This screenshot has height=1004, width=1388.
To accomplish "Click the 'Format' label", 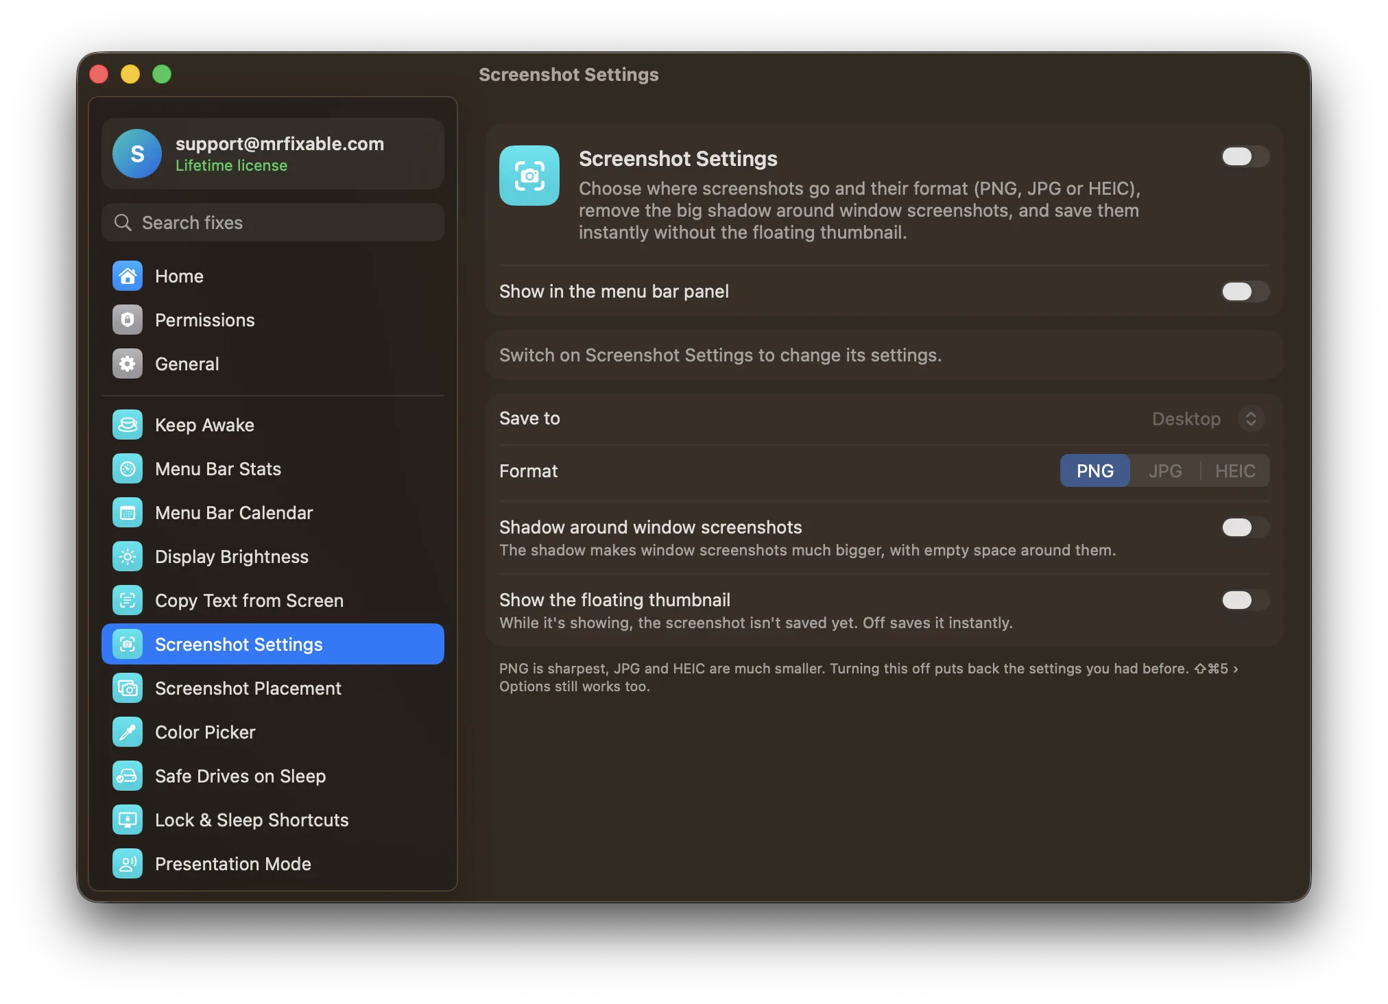I will click(x=528, y=470).
